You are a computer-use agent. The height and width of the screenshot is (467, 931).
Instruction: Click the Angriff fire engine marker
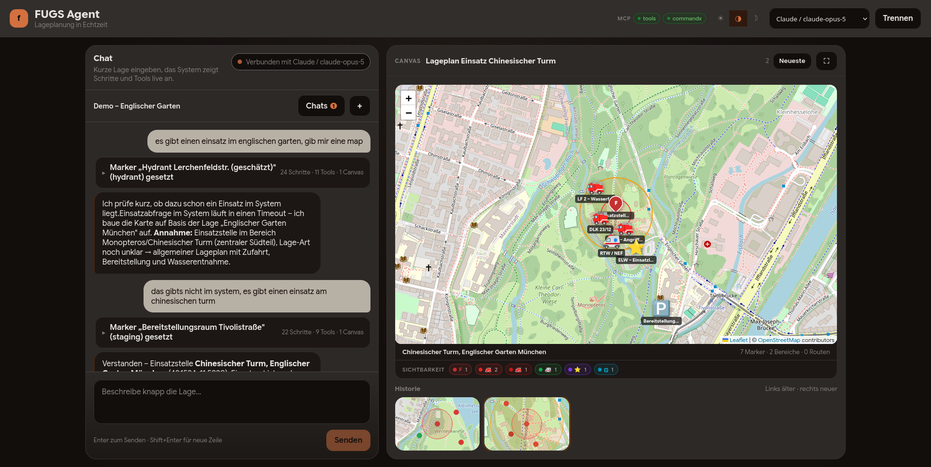(625, 229)
